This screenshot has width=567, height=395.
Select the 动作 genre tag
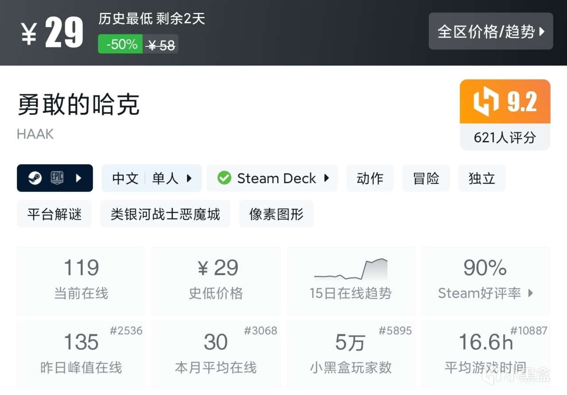[x=370, y=178]
